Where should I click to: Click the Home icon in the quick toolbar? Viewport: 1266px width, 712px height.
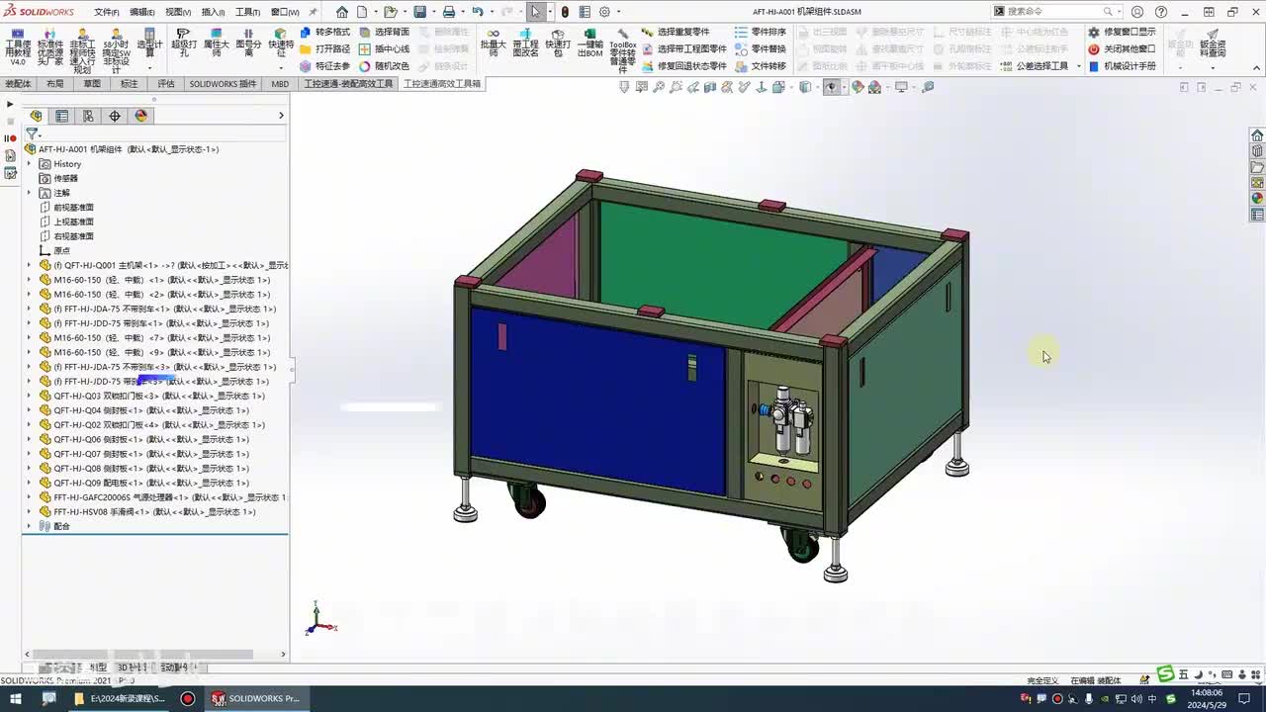[342, 12]
